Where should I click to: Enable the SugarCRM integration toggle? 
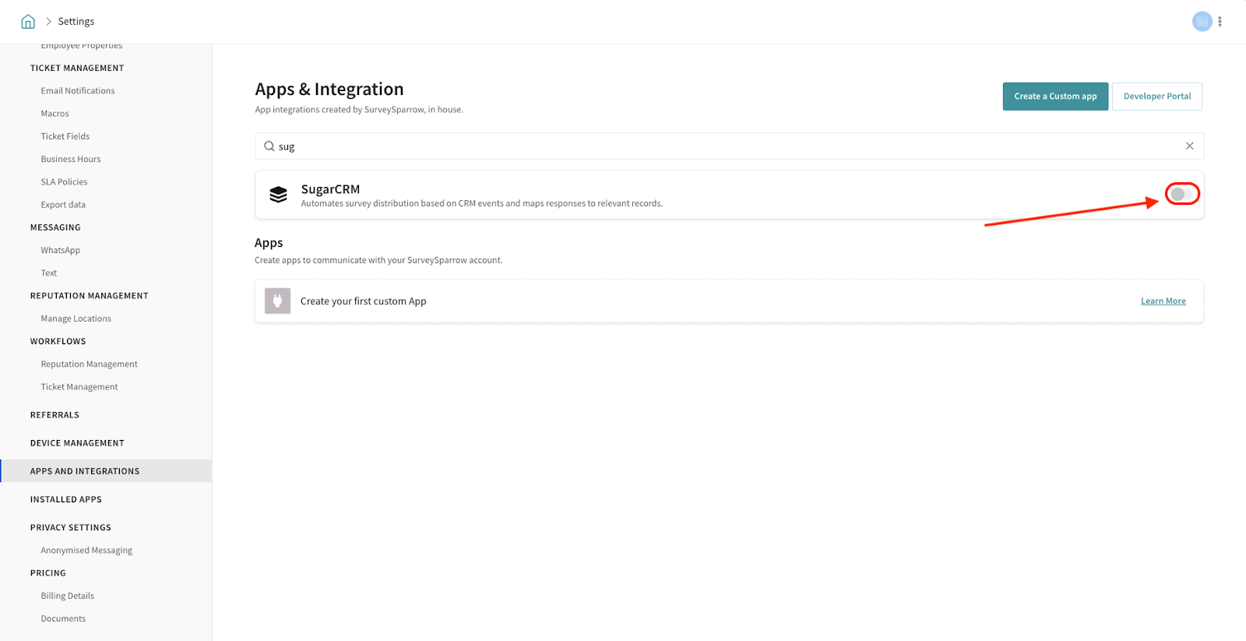coord(1181,194)
